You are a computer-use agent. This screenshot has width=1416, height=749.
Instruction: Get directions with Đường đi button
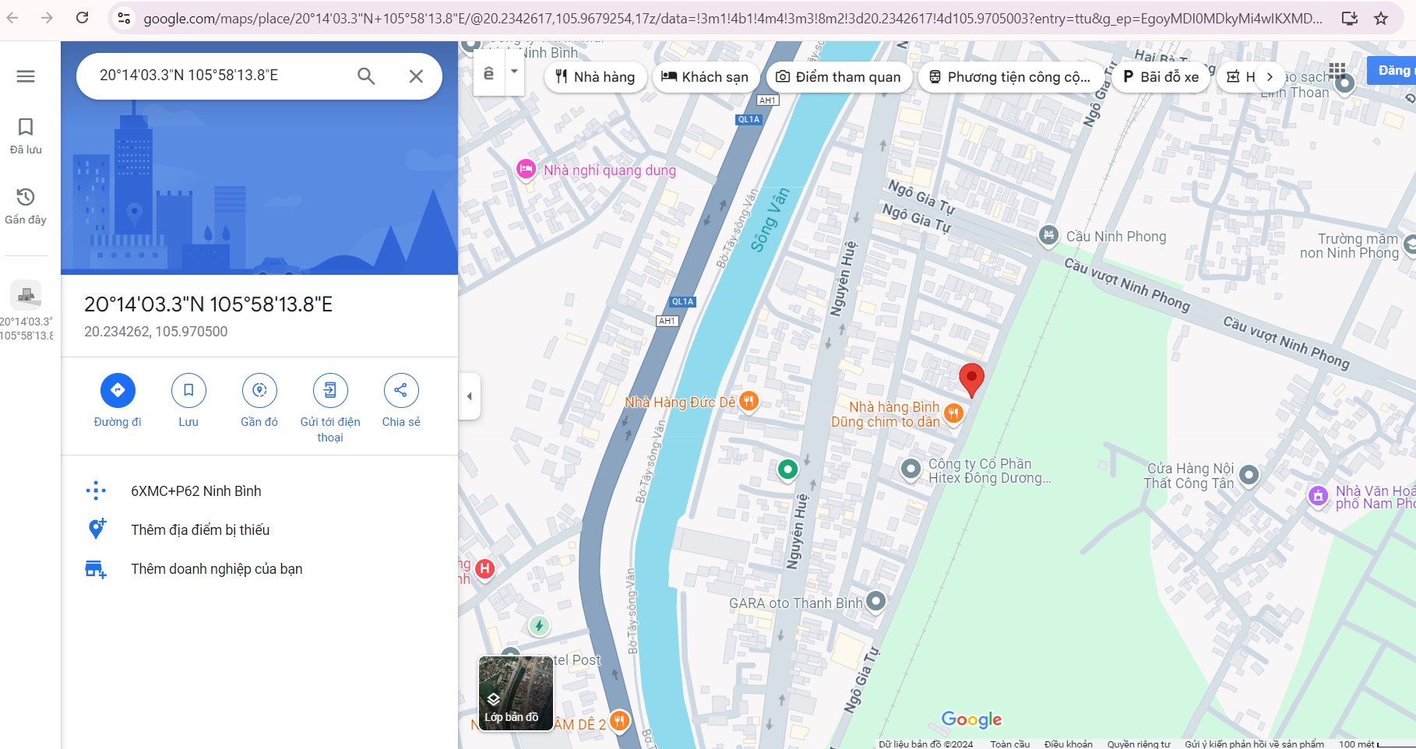click(x=118, y=401)
